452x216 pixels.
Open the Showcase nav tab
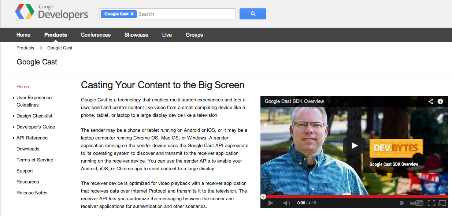click(x=136, y=35)
